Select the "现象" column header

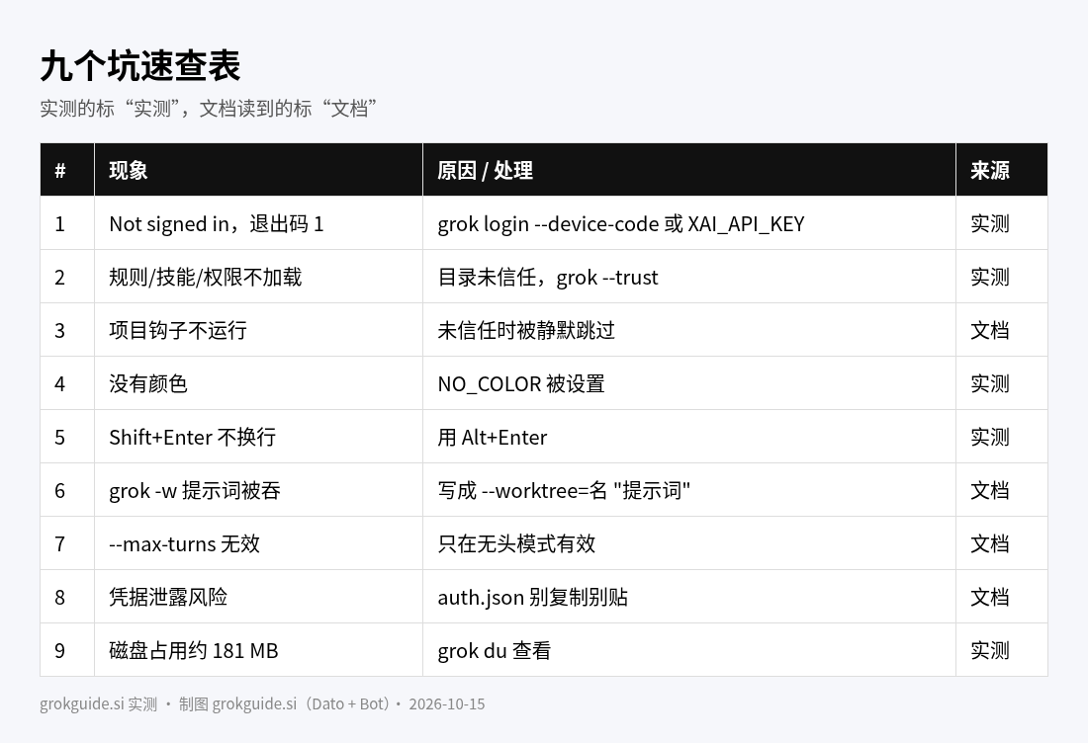point(258,170)
